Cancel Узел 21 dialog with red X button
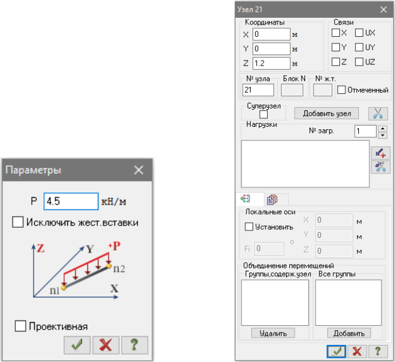Image resolution: width=395 pixels, height=362 pixels. 358,351
